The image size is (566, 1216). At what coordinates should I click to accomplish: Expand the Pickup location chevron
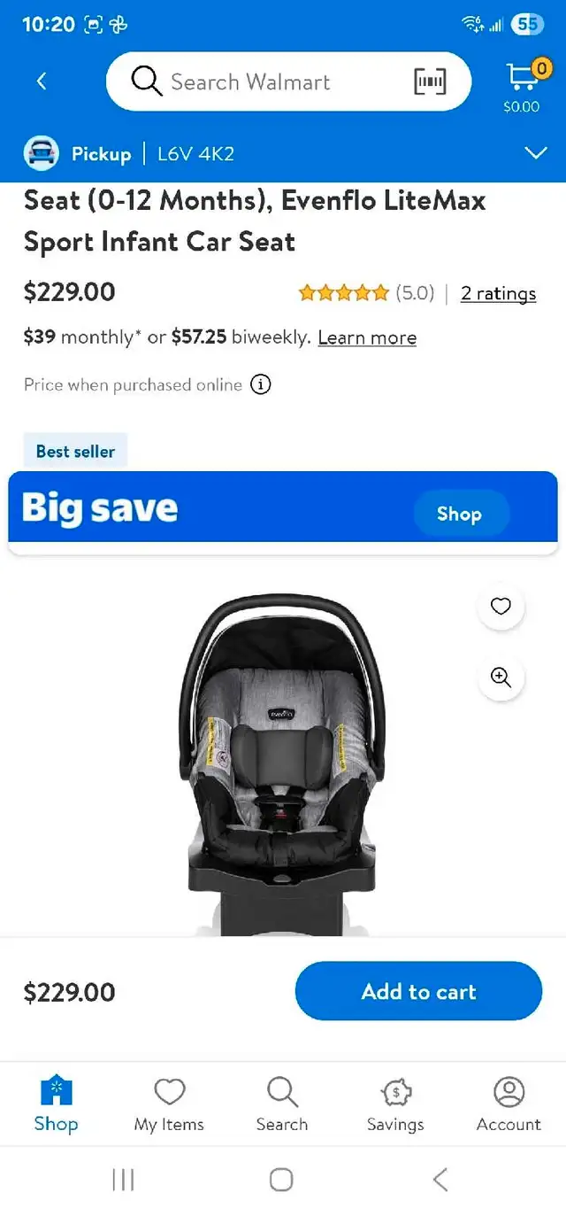click(536, 153)
